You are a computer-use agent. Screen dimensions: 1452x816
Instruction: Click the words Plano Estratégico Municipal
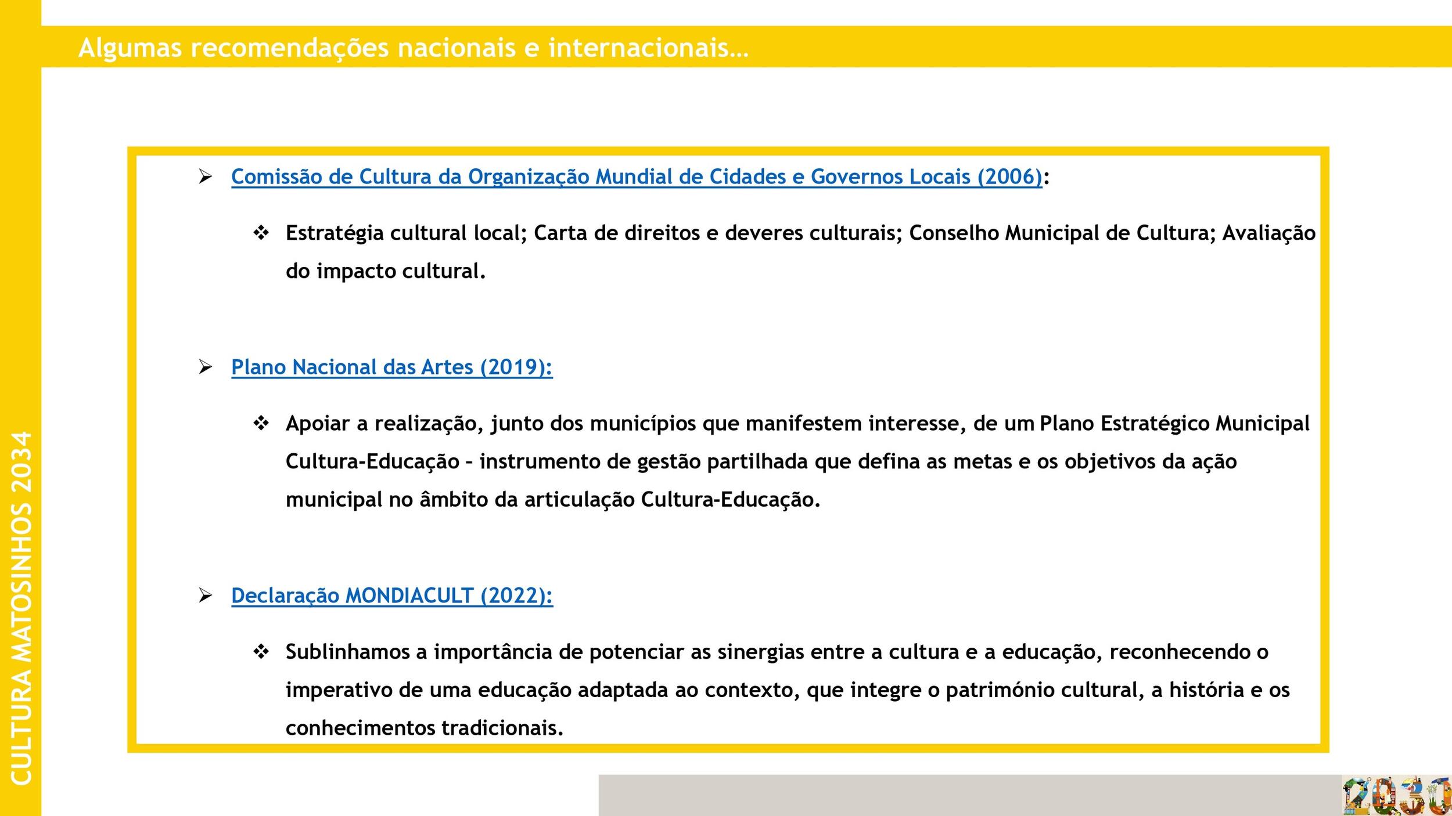[x=1174, y=424]
